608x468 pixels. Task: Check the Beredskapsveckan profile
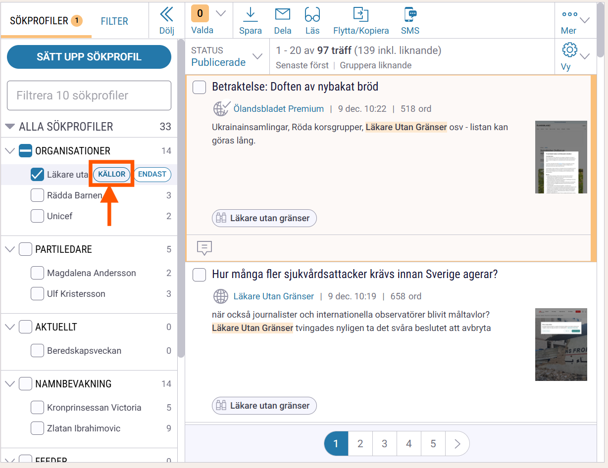[37, 351]
